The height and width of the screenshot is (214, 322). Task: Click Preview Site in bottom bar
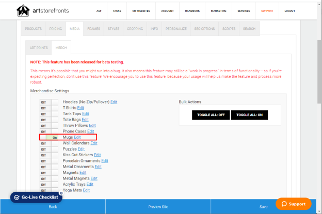(158, 207)
